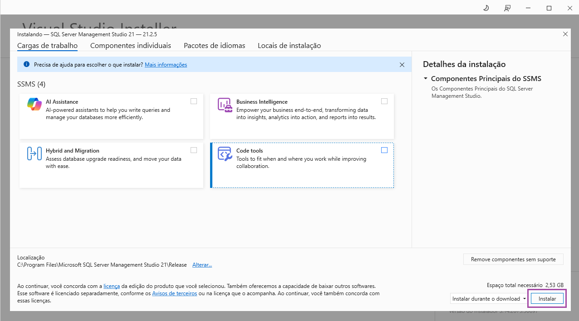
Task: Click the Instalar button
Action: tap(547, 299)
